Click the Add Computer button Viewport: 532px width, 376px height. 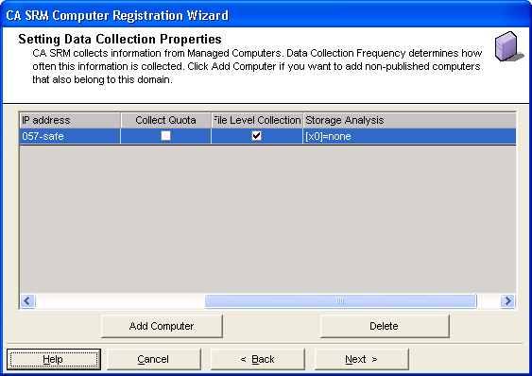pos(162,326)
